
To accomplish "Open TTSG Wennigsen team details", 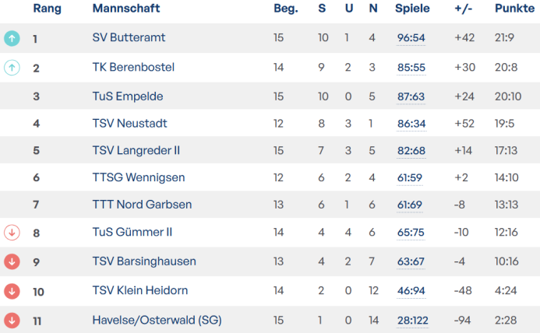I will click(x=138, y=177).
